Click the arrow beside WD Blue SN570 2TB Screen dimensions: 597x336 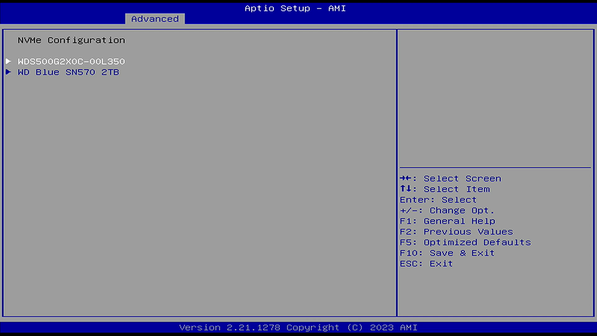pos(8,72)
